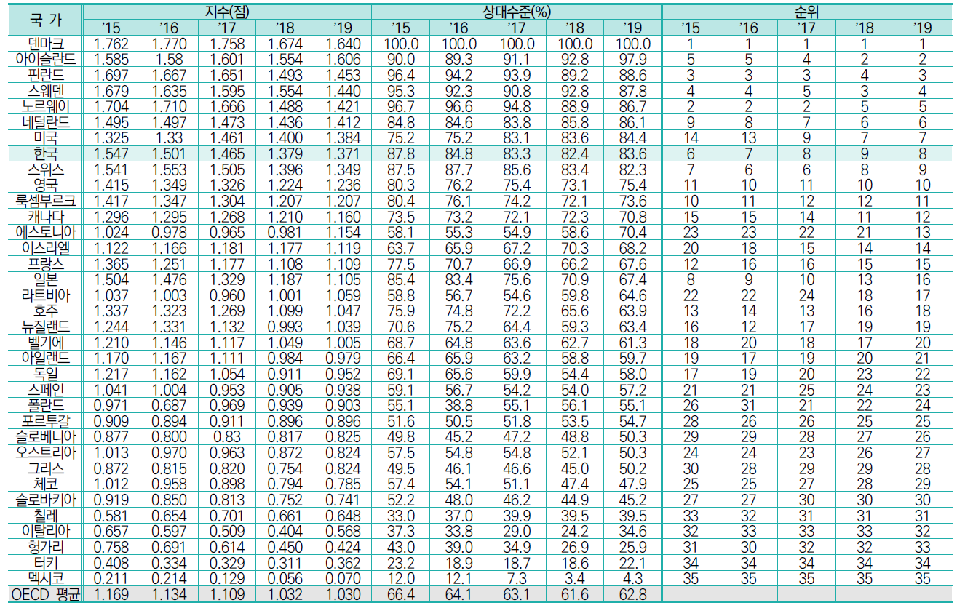Select the highlighted '한국' row label

pos(46,153)
